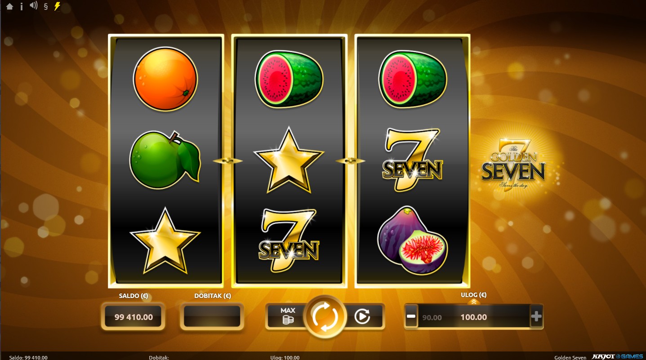
Task: Open the rules paragraph symbol
Action: (x=45, y=7)
